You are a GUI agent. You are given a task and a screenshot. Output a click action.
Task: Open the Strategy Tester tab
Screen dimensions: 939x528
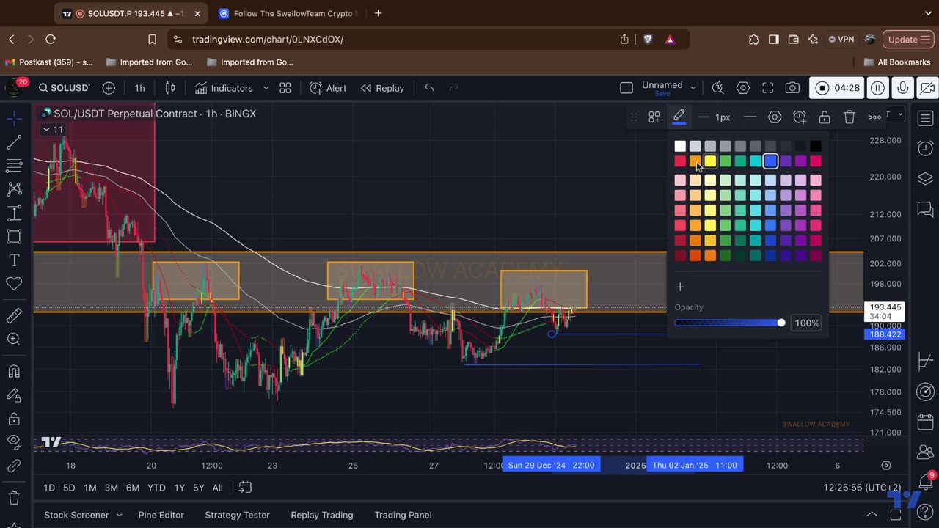(x=237, y=515)
